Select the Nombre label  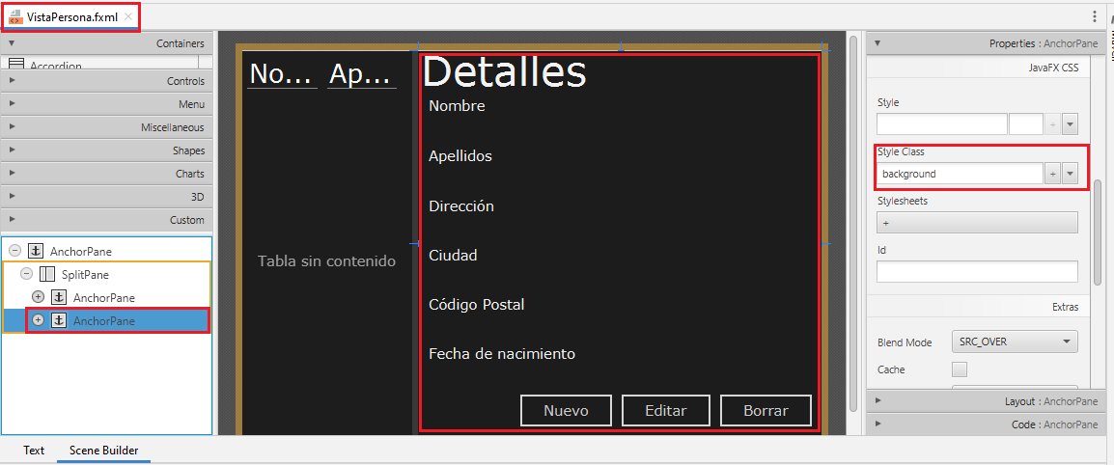(457, 106)
